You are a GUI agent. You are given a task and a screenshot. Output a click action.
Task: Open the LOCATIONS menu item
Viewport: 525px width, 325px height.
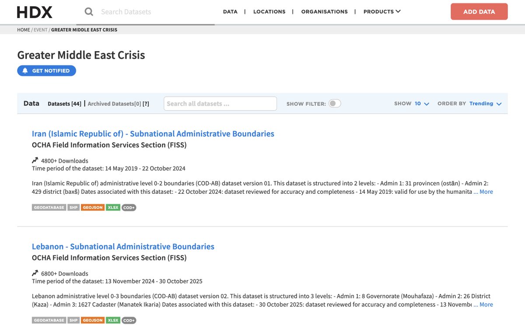[269, 11]
